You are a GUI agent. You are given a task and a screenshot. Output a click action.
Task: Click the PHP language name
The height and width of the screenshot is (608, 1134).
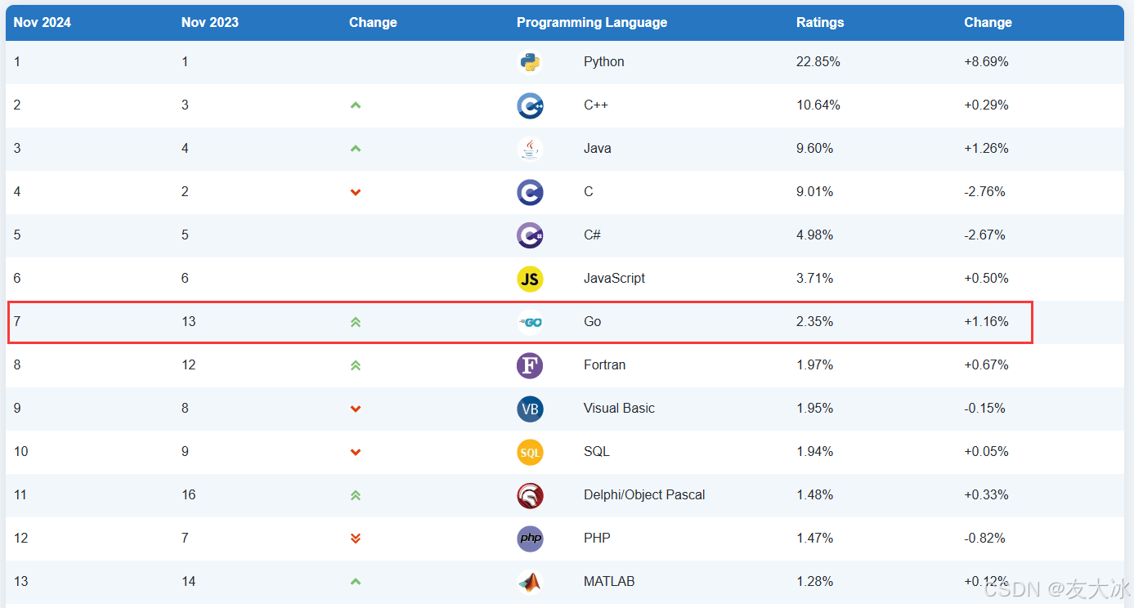click(597, 539)
